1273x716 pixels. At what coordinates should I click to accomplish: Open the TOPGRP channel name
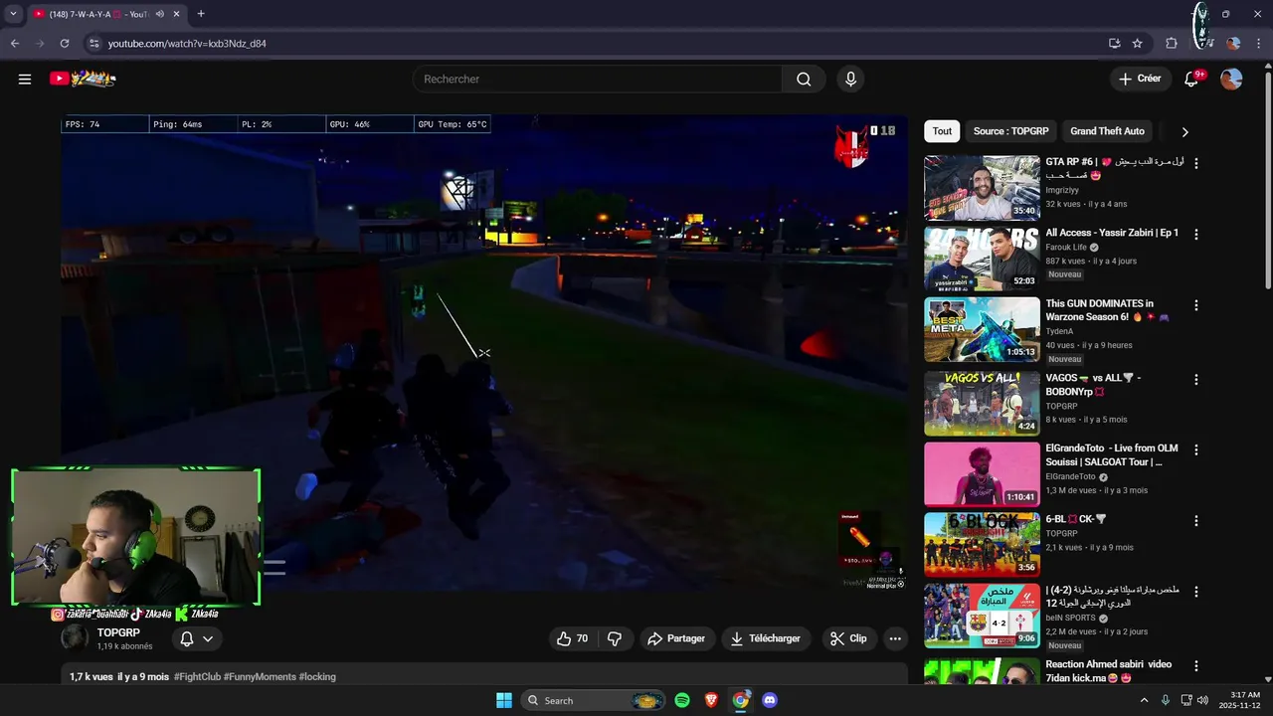[118, 632]
